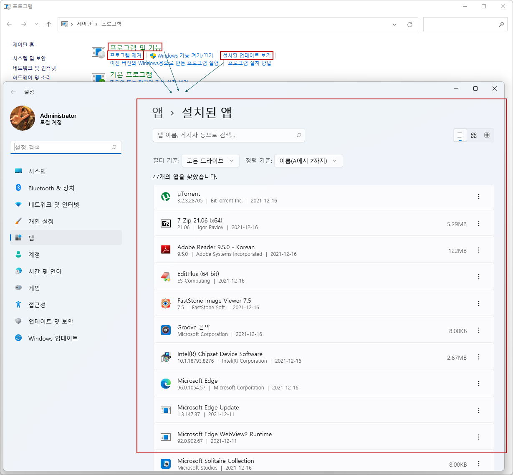Click the 7-Zip app icon
The width and height of the screenshot is (513, 475).
coord(166,224)
